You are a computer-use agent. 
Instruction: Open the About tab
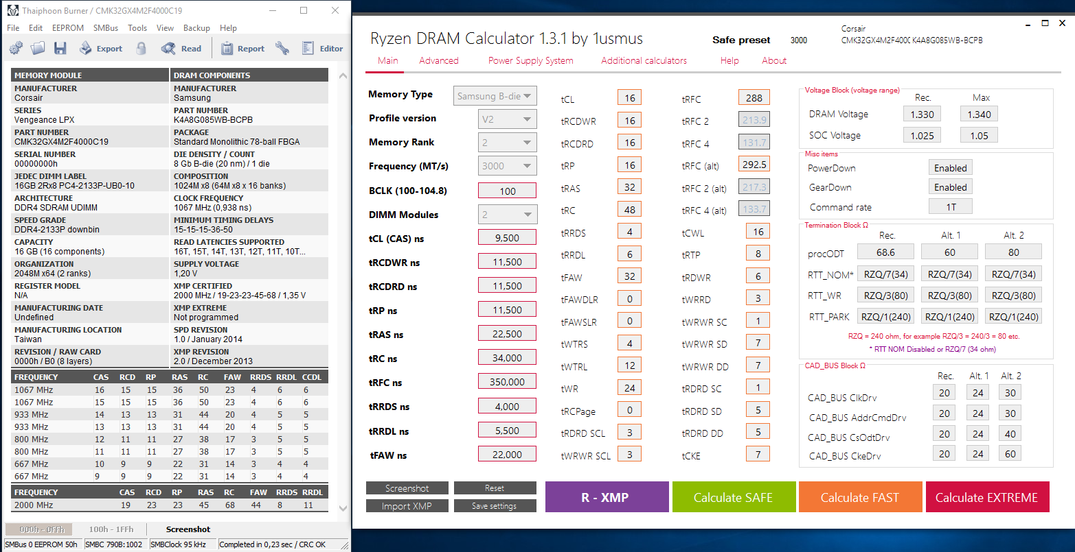tap(774, 60)
